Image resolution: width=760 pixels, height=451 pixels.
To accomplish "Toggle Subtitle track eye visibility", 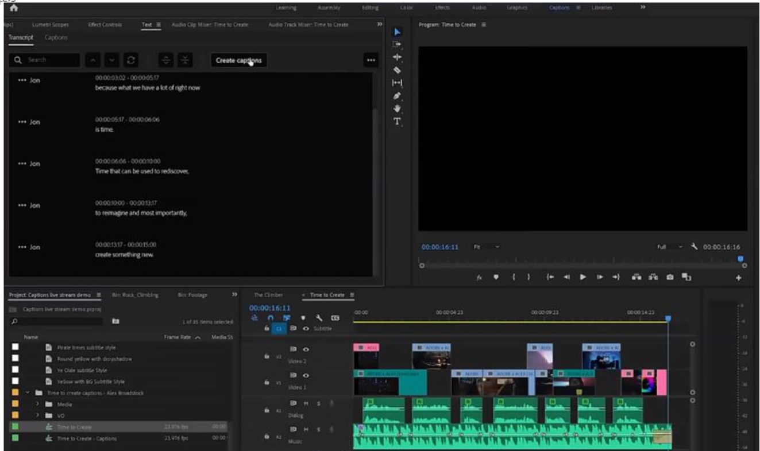I will coord(306,329).
